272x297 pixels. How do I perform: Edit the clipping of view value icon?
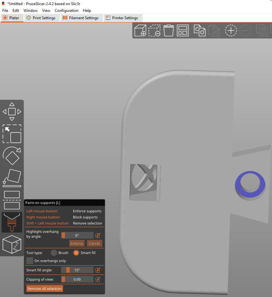click(x=97, y=279)
